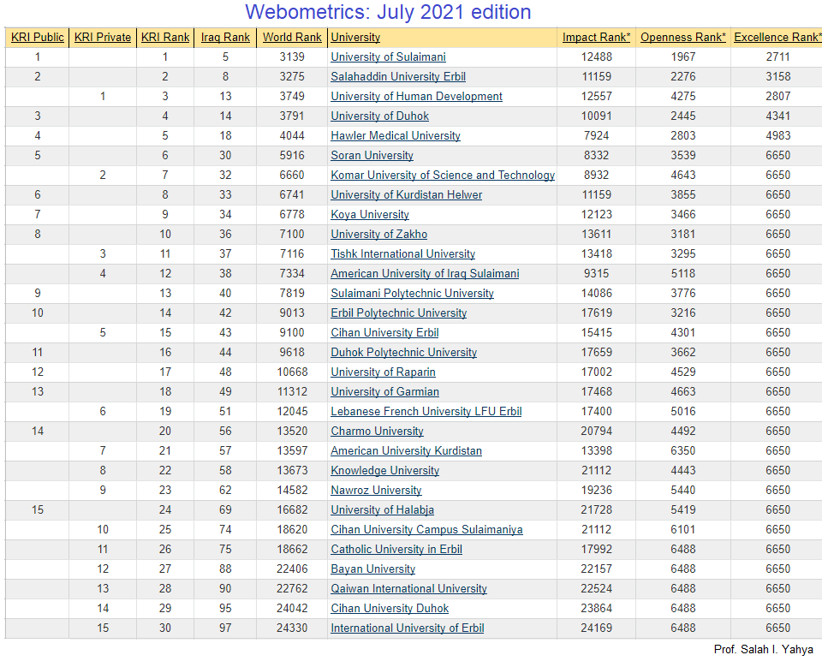Screen dimensions: 822x661
Task: Select Openness Rank value 5118
Action: pos(683,274)
